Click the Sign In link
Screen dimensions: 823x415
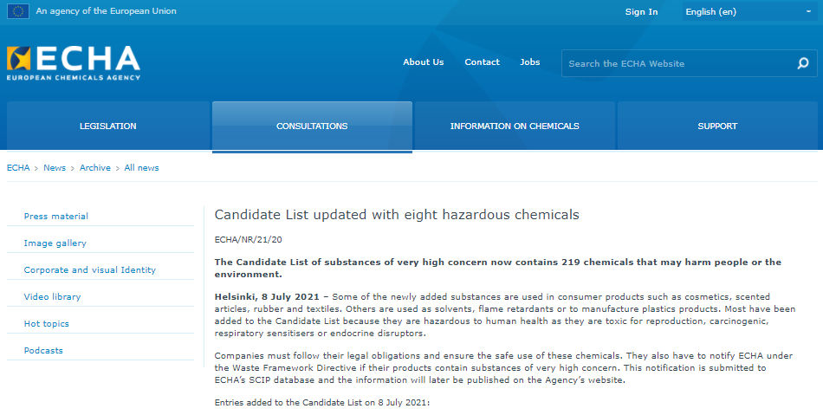click(641, 11)
